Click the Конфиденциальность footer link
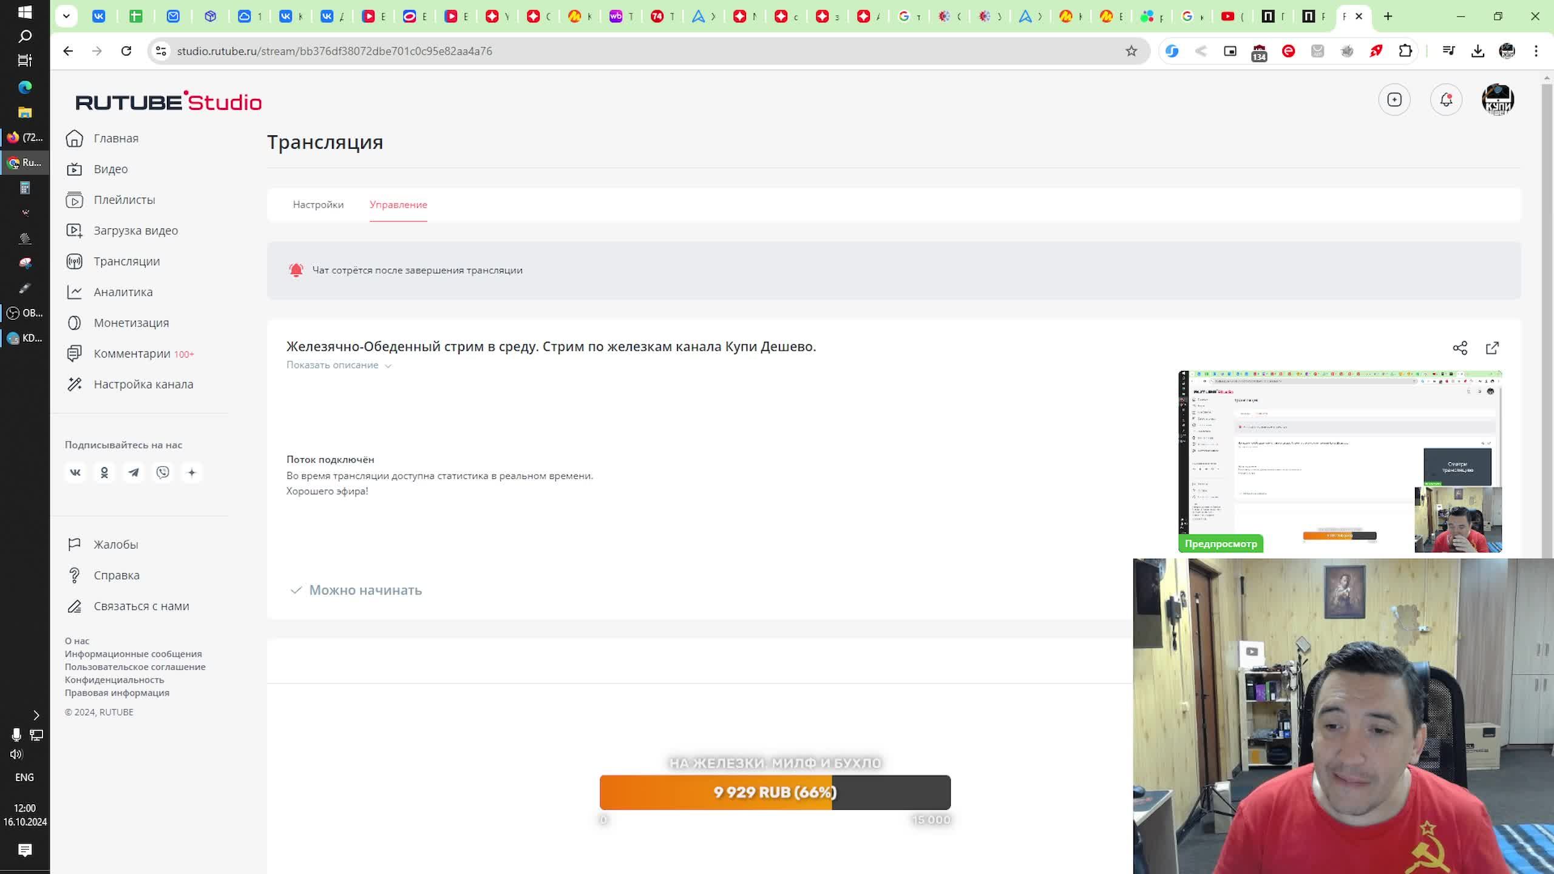Image resolution: width=1554 pixels, height=874 pixels. coord(114,680)
